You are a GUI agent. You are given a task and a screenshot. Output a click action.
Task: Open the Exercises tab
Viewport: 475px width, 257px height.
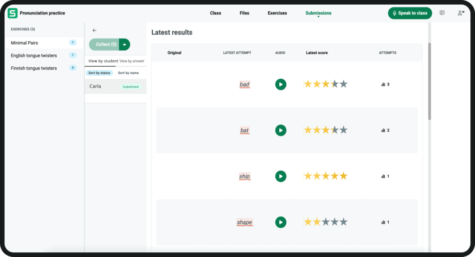pyautogui.click(x=277, y=13)
